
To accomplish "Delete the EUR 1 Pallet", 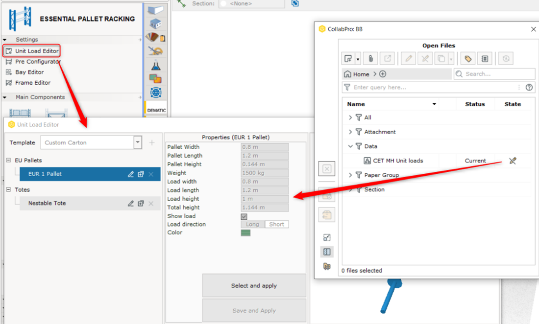I will [151, 174].
